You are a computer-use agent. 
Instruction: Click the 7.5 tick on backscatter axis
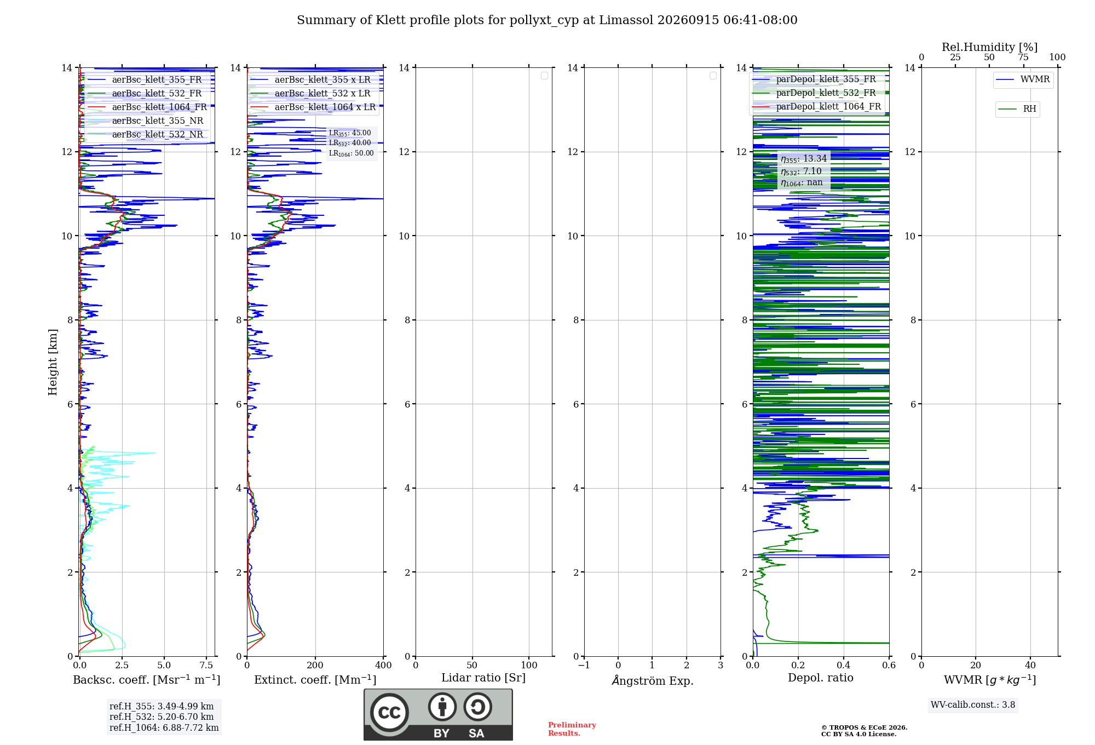click(x=206, y=666)
